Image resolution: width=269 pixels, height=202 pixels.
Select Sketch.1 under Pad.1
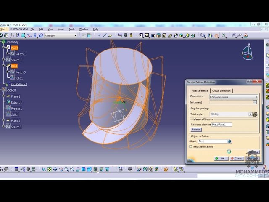coord(20,54)
